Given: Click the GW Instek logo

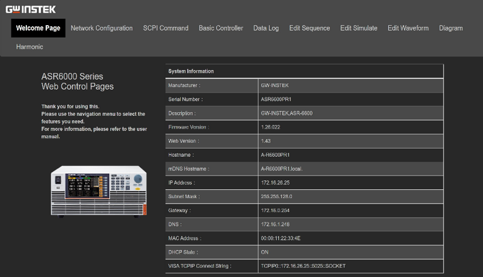Looking at the screenshot, I should [x=31, y=9].
